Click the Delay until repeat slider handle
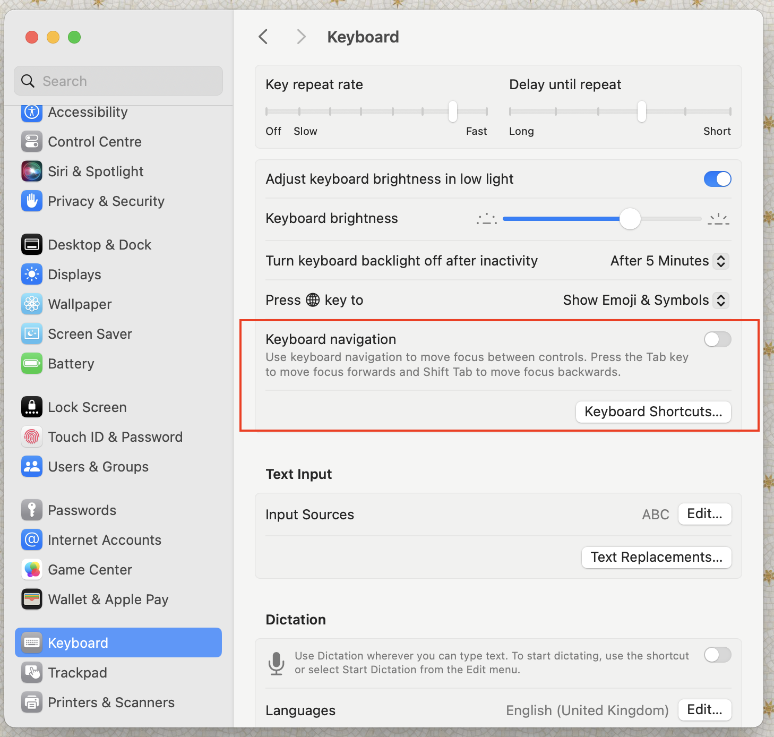The image size is (774, 737). tap(642, 112)
